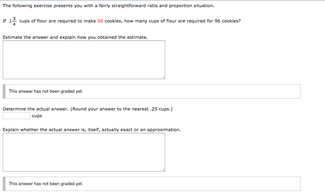Click the "cups" unit label beside input

[37, 116]
